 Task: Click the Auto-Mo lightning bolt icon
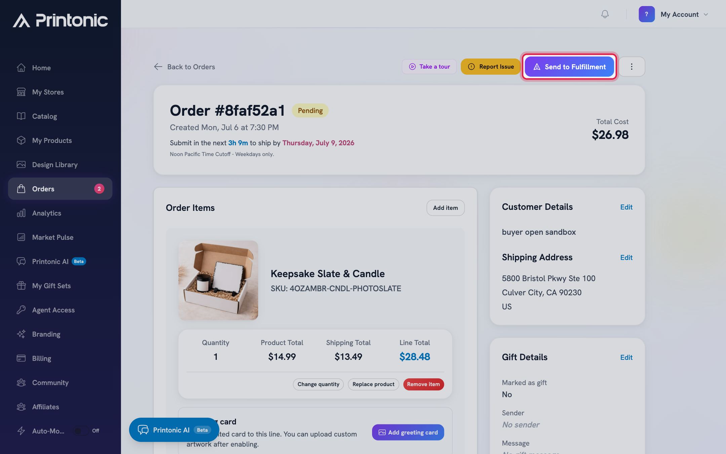[x=21, y=431]
